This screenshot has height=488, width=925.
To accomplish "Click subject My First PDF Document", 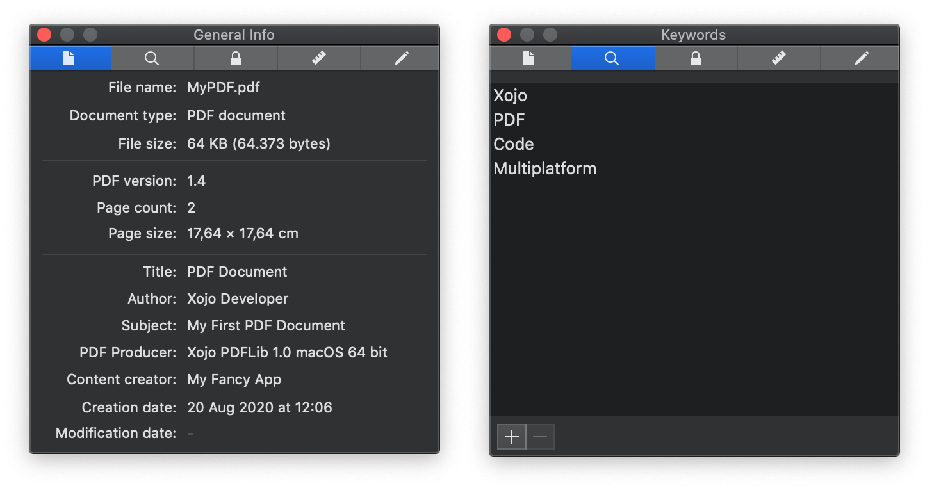I will click(266, 325).
